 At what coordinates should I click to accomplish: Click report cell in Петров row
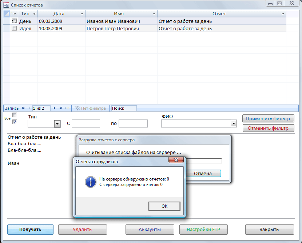coord(222,28)
